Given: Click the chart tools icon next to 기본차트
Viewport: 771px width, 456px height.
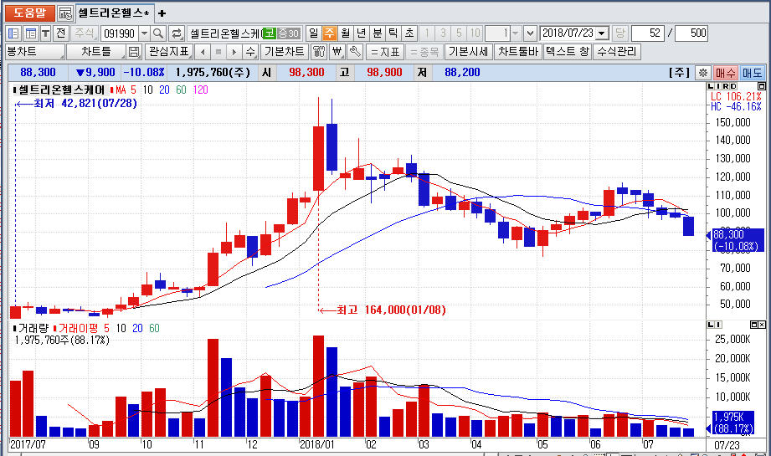Looking at the screenshot, I should tap(319, 52).
